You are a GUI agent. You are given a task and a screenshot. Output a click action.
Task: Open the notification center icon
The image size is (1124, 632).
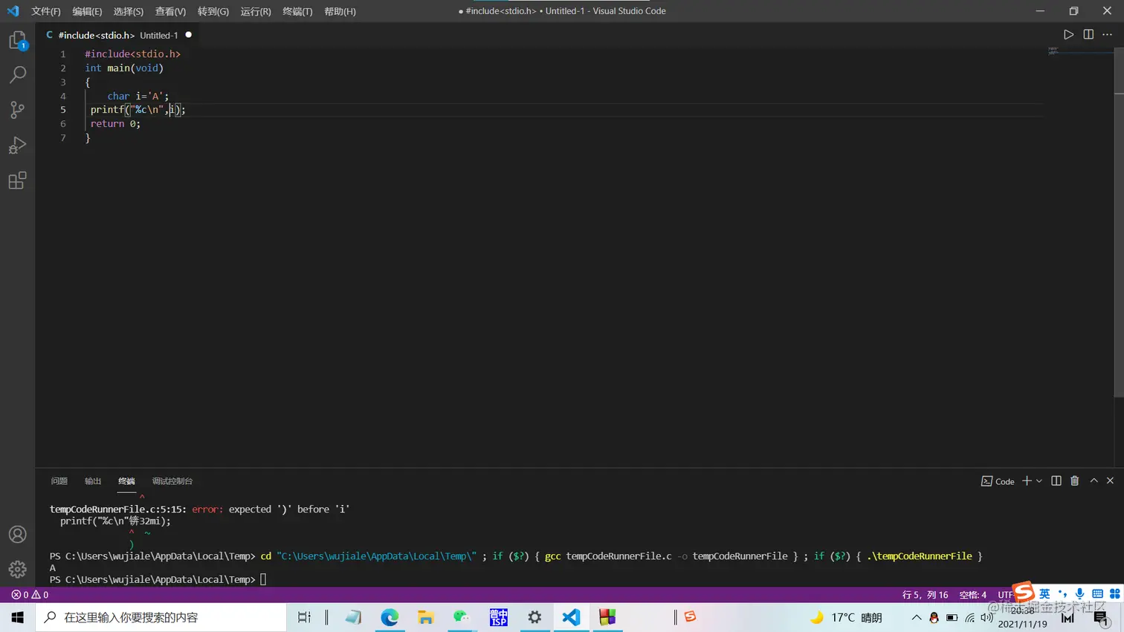(1102, 617)
